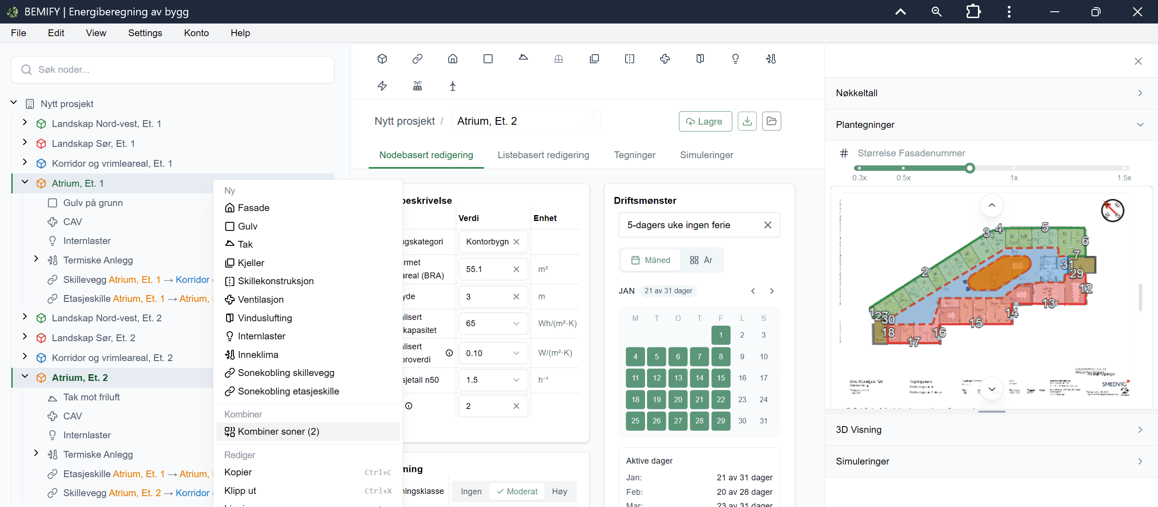Collapse the Nytt prosjekt tree root
Screen dimensions: 1158x507
click(14, 103)
